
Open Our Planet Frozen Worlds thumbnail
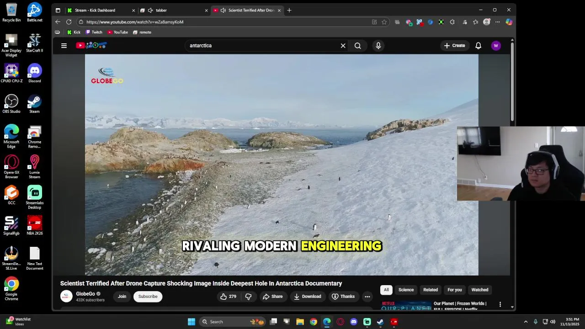(x=406, y=305)
